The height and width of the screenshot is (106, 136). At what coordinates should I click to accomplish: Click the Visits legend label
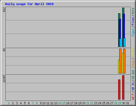click(133, 52)
